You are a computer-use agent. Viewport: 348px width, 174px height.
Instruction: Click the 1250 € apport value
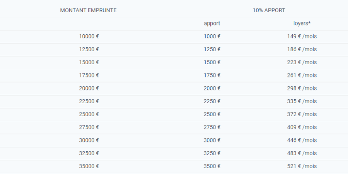point(212,49)
